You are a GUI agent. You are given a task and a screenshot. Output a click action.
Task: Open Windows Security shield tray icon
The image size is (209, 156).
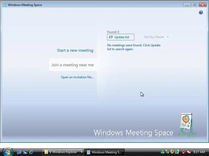(x=172, y=152)
